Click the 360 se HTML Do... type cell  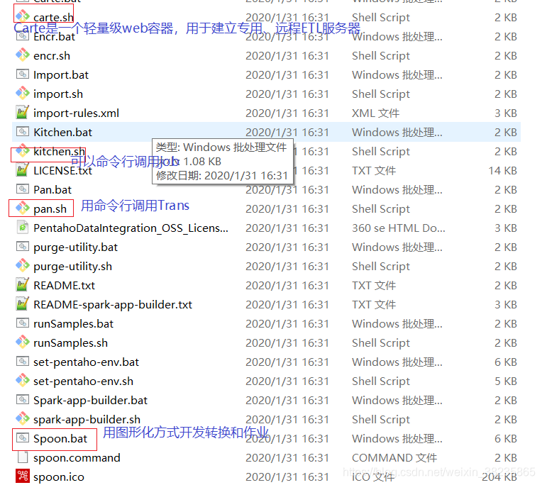coord(398,228)
